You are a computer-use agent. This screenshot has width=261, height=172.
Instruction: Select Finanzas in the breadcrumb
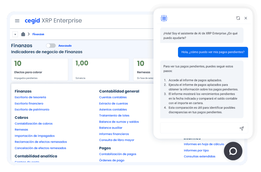click(x=38, y=34)
